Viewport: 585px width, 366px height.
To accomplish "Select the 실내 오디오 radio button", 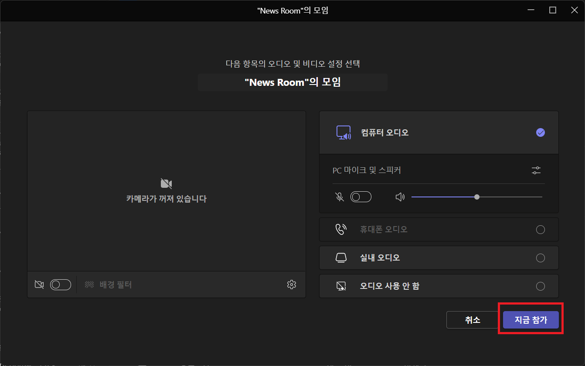I will tap(541, 258).
